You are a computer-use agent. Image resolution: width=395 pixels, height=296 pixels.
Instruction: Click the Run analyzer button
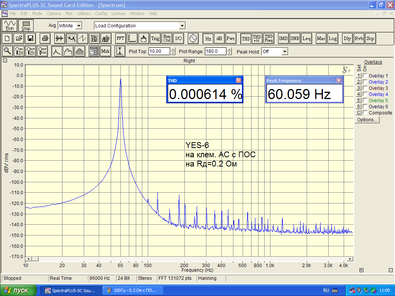[10, 25]
